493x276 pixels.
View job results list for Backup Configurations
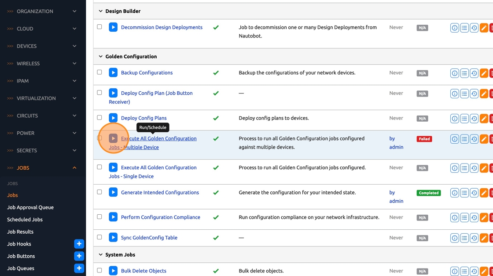click(x=464, y=73)
